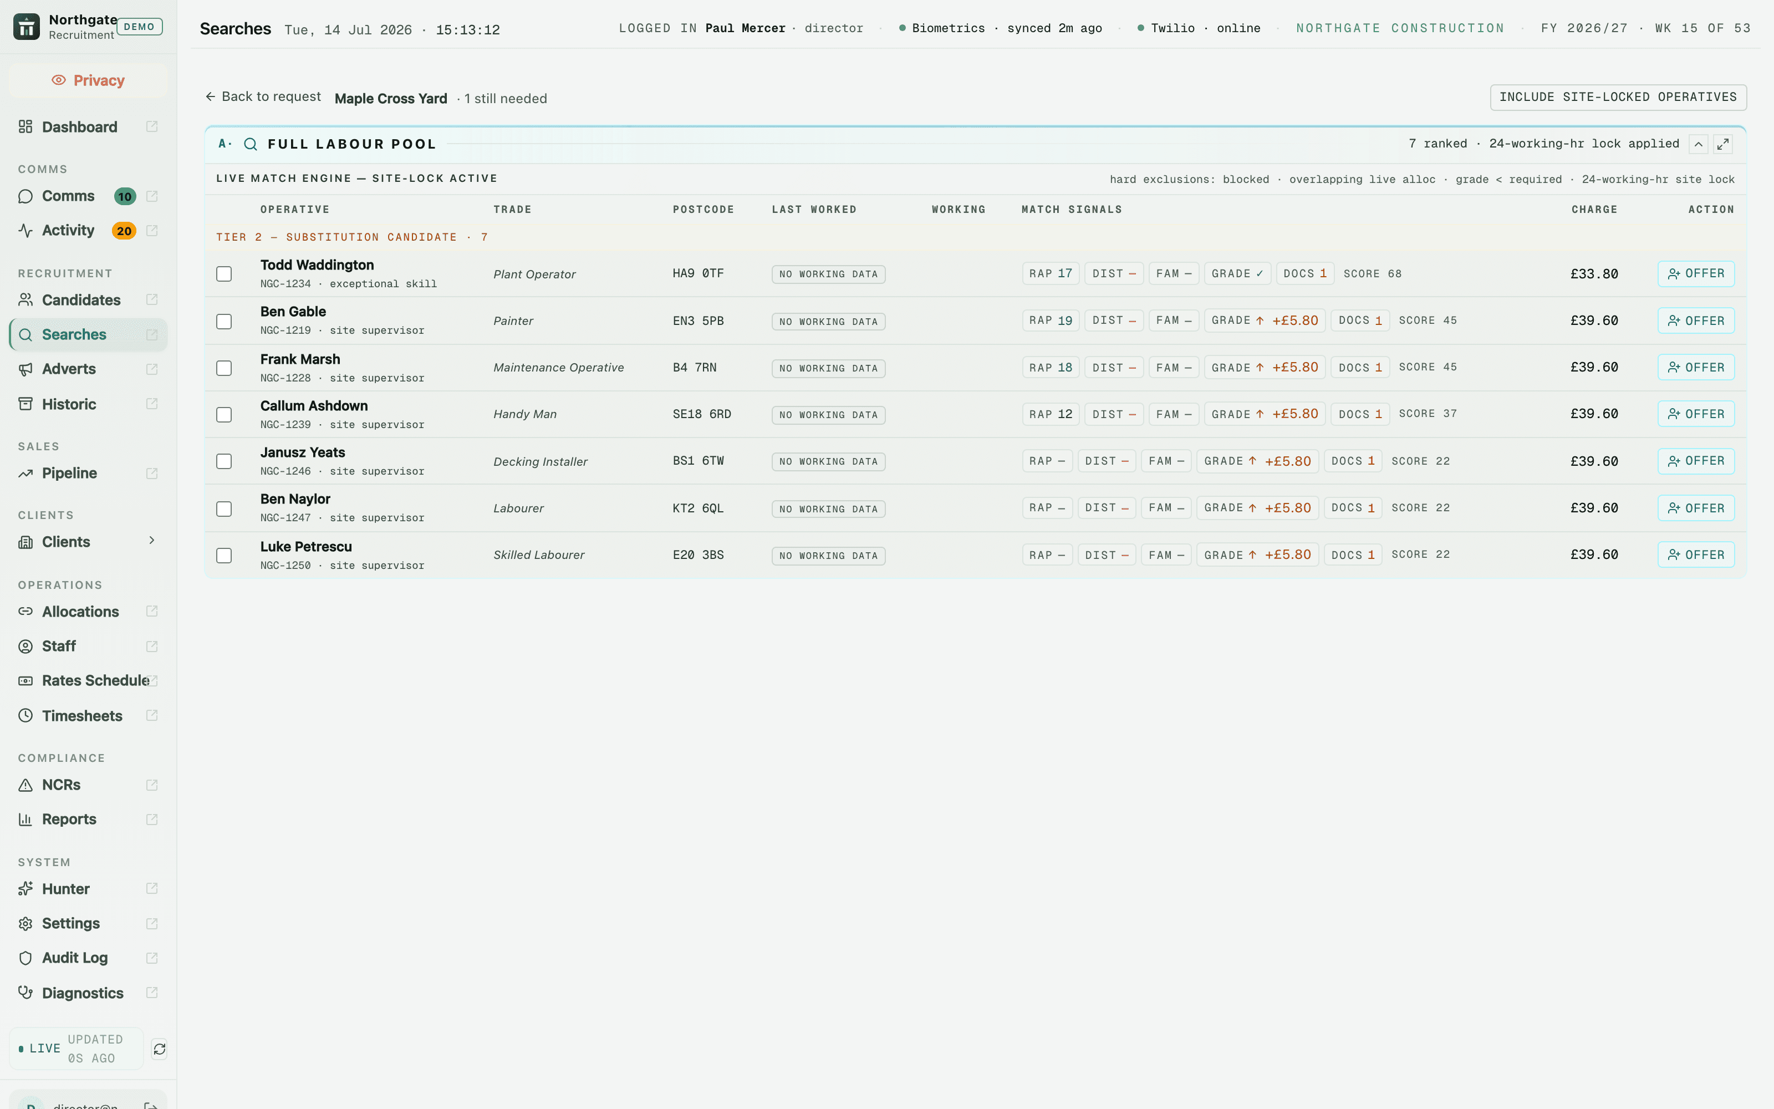Click Maple Cross Yard request title
This screenshot has width=1774, height=1109.
pos(391,98)
